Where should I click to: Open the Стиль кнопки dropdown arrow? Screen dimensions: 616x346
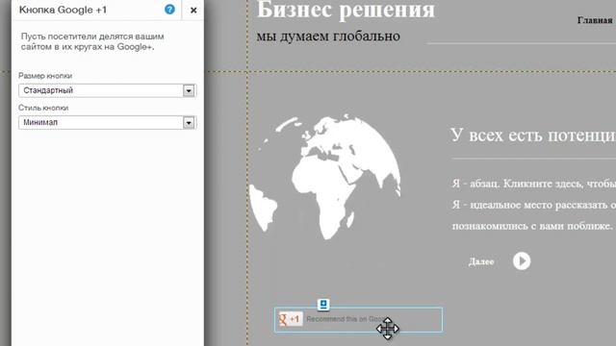click(189, 123)
